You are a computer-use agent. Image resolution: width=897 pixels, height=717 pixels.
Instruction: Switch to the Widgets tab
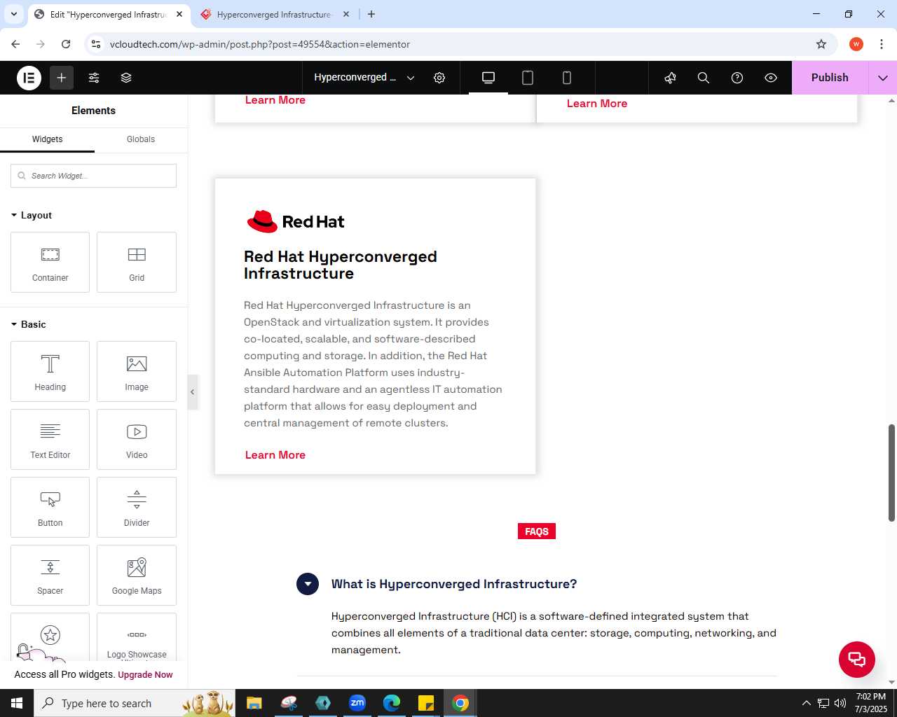tap(47, 139)
